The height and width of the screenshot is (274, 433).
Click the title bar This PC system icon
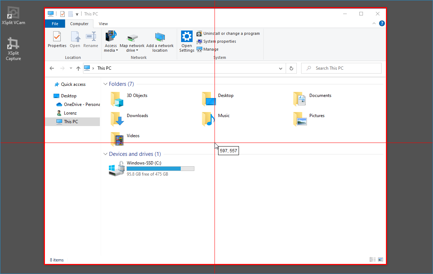tap(51, 14)
